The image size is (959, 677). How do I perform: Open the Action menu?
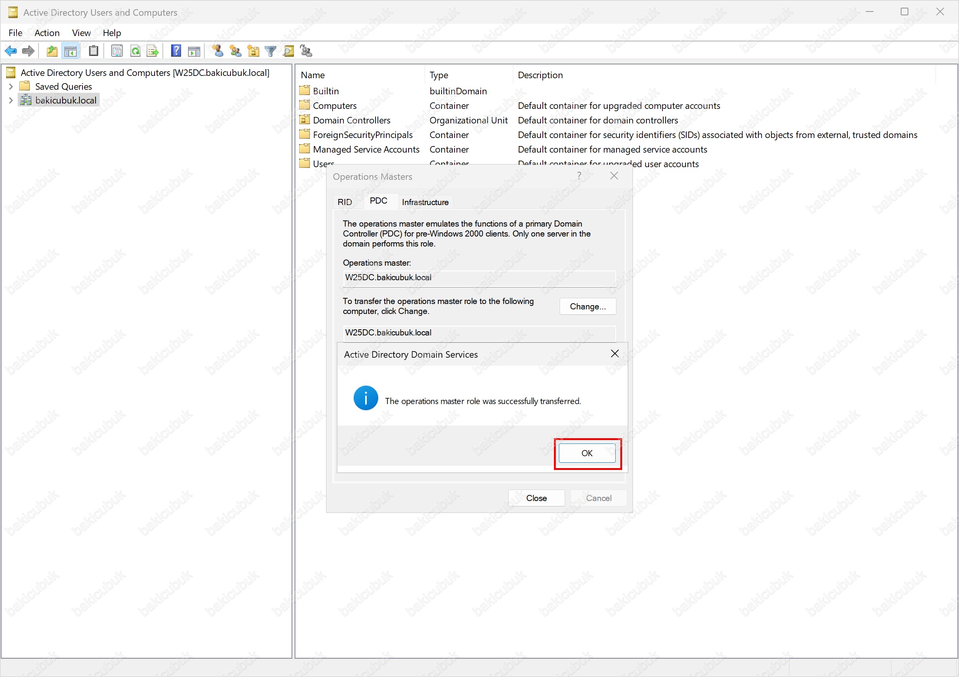tap(47, 33)
